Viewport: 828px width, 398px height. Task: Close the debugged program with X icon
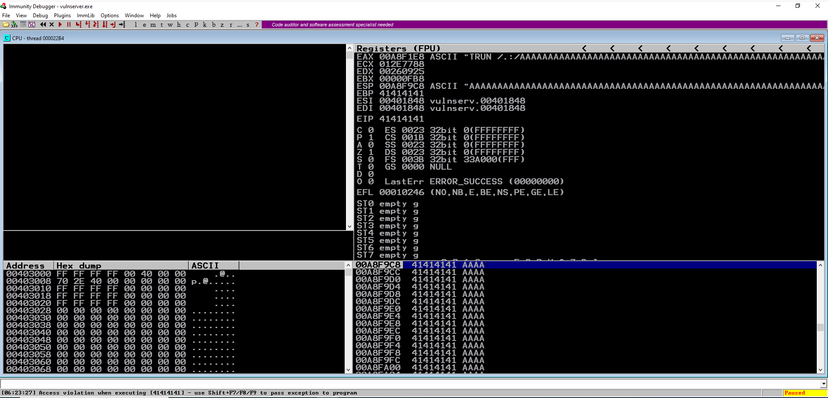point(51,25)
